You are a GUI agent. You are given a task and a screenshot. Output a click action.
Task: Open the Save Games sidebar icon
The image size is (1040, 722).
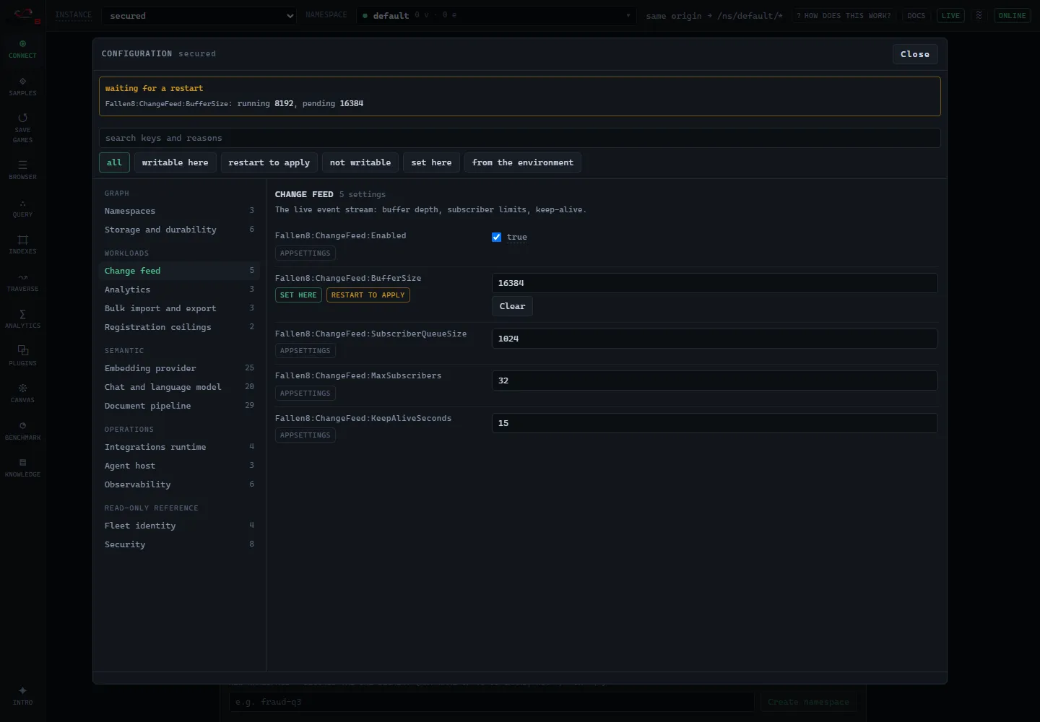pos(22,128)
